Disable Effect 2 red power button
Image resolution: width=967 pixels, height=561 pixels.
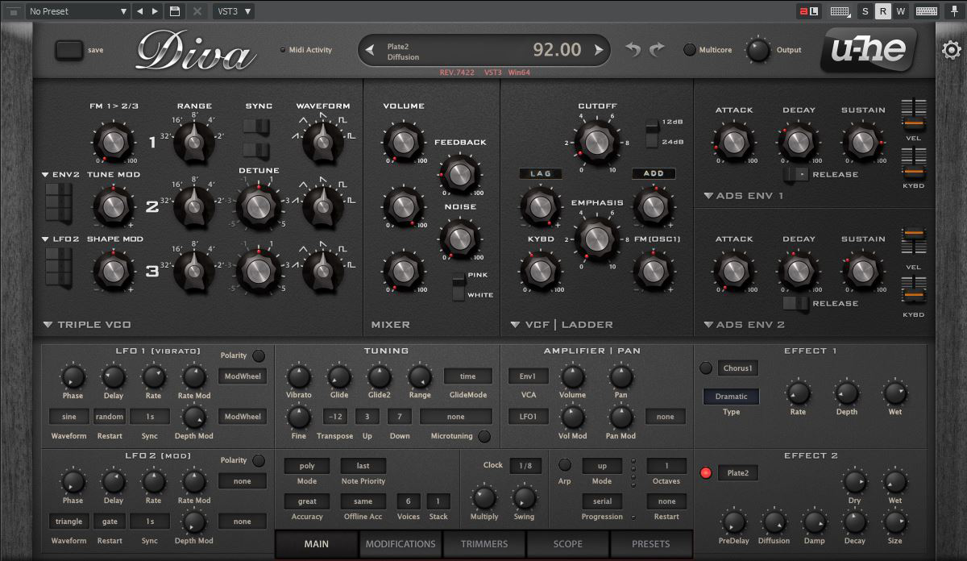[x=706, y=473]
